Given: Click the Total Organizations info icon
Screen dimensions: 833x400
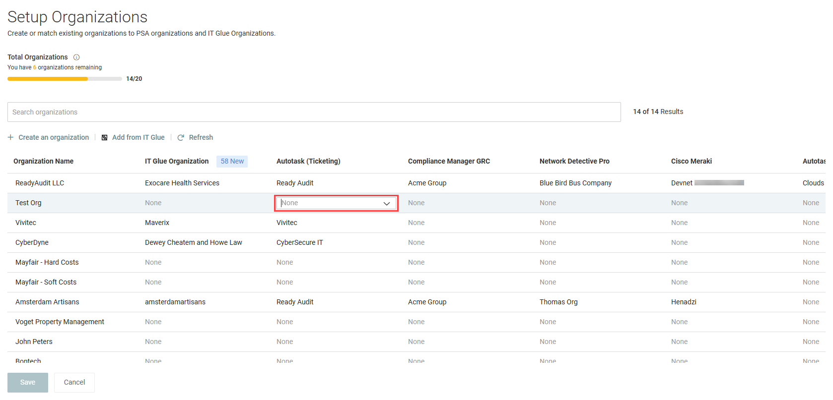Looking at the screenshot, I should click(76, 57).
